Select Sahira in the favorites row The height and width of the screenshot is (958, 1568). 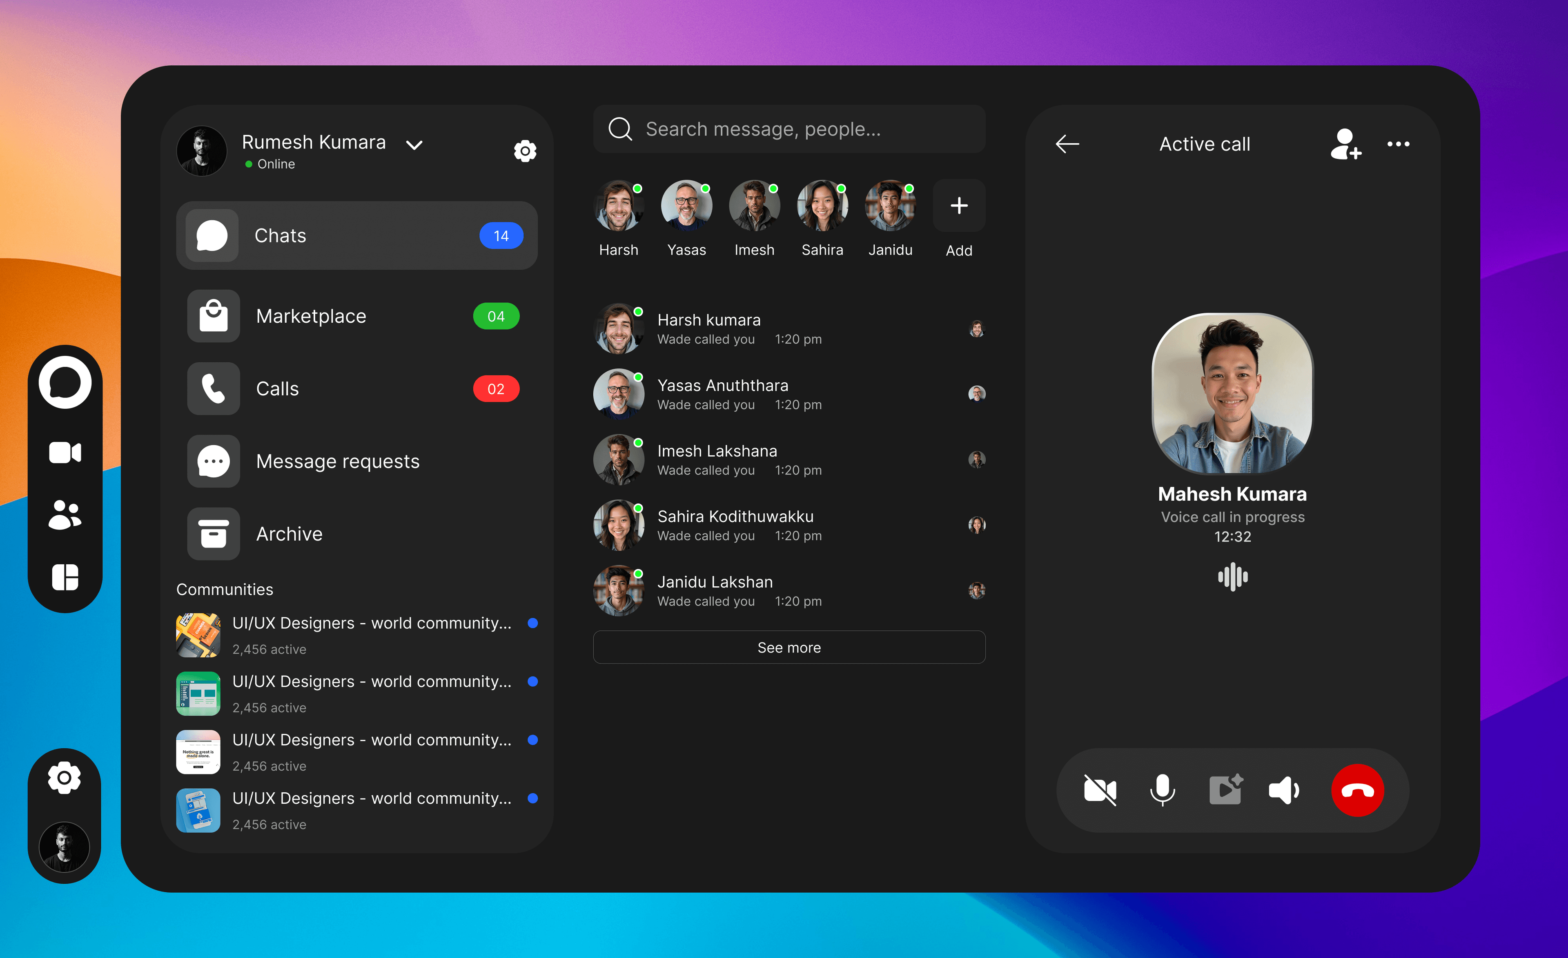823,219
